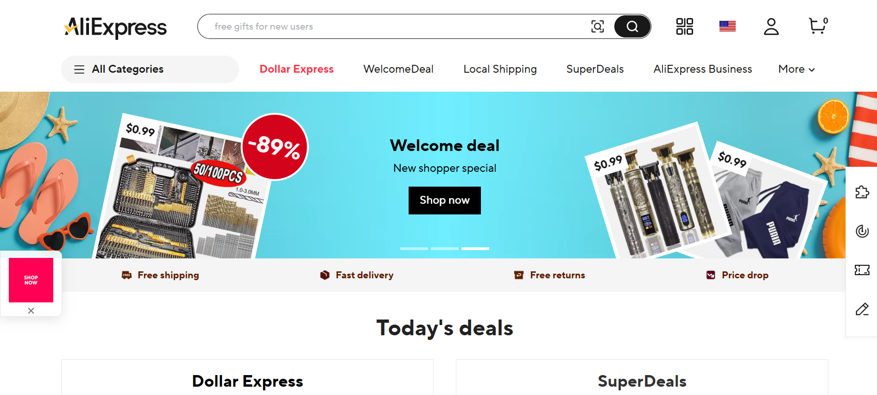Open the user account profile icon
Screen dimensions: 877x395
tap(771, 26)
